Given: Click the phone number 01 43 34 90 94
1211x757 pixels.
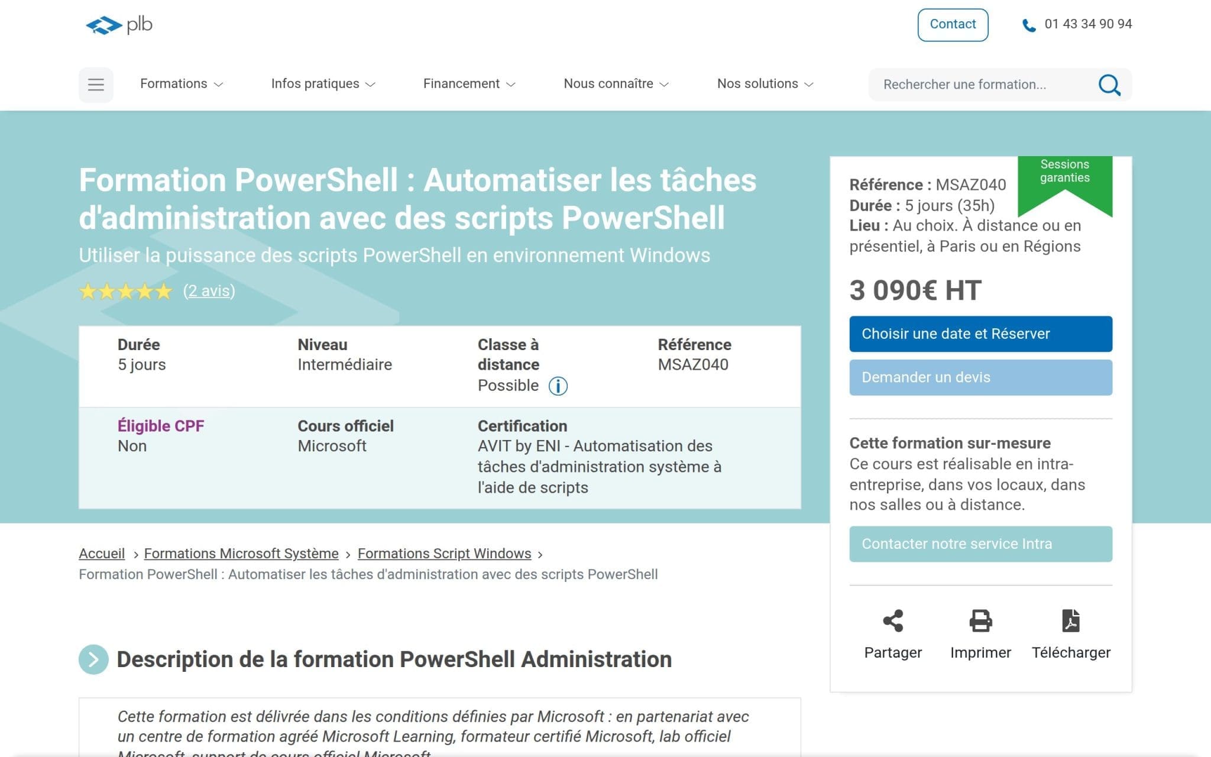Looking at the screenshot, I should [x=1088, y=24].
